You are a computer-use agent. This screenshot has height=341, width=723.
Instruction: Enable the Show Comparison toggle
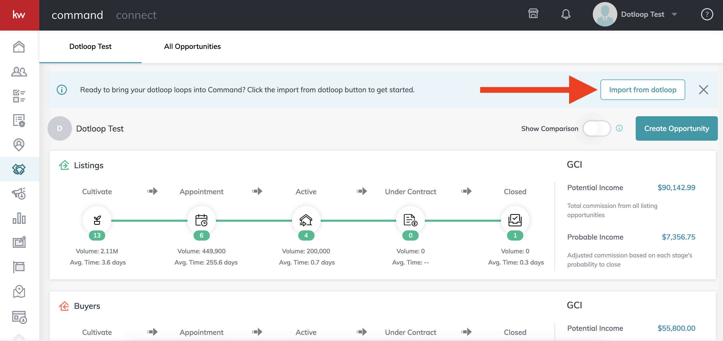tap(597, 128)
